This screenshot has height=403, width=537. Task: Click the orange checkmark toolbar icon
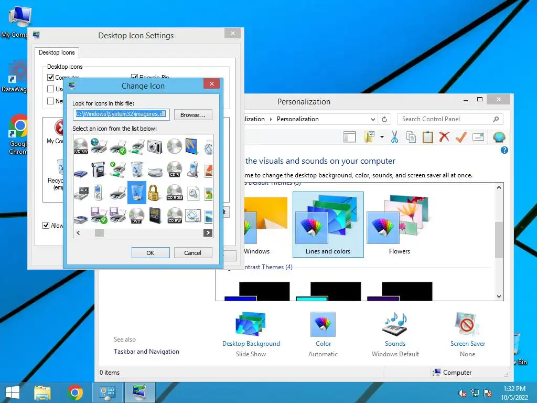461,137
